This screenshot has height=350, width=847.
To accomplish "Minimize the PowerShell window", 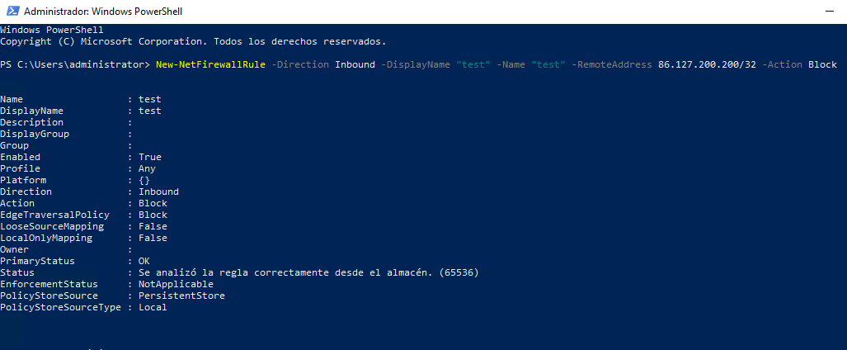I will [x=830, y=12].
